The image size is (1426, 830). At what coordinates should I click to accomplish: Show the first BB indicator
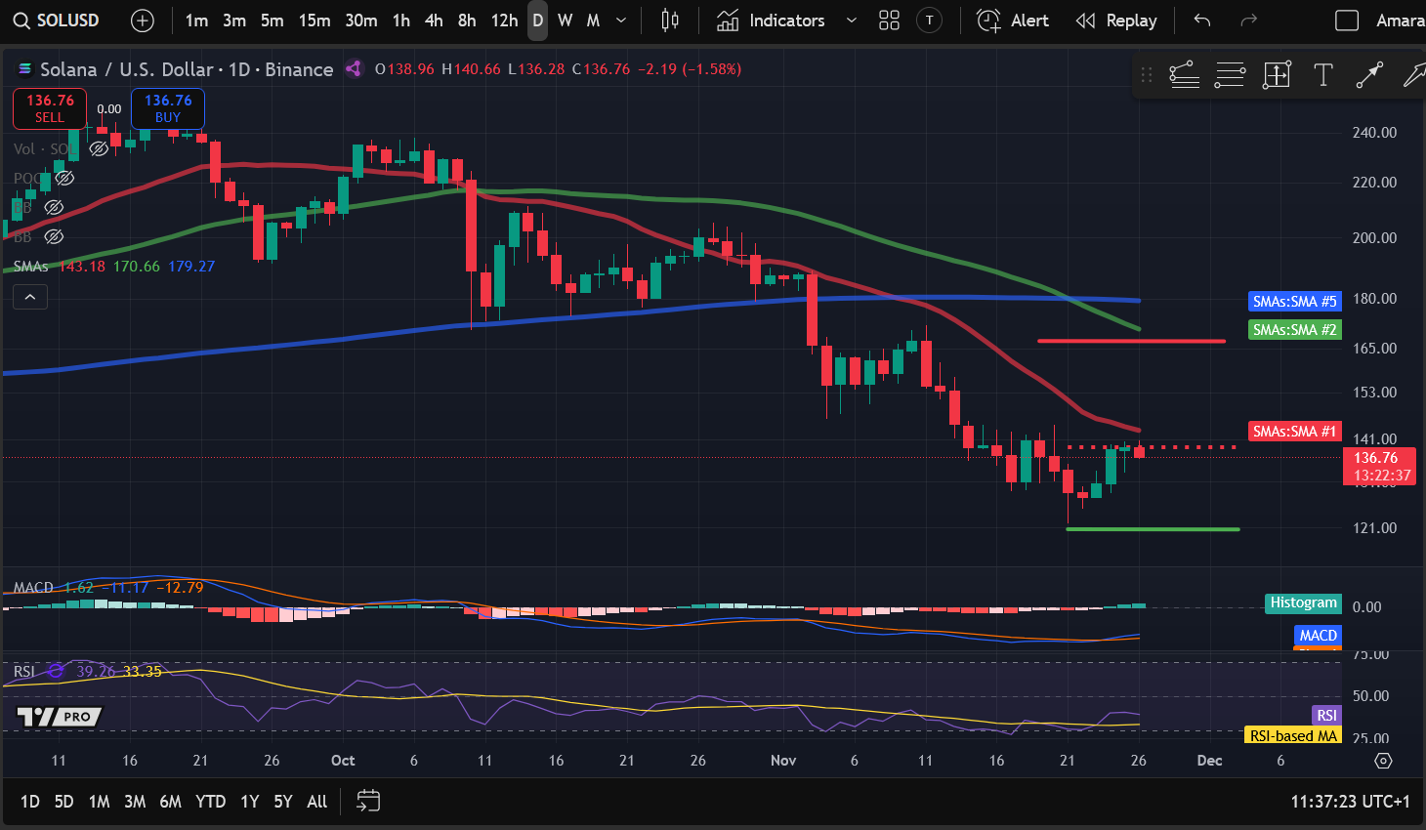(54, 207)
